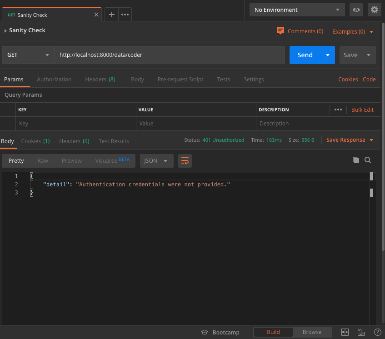Open the JSON format dropdown
This screenshot has width=385, height=339.
156,160
